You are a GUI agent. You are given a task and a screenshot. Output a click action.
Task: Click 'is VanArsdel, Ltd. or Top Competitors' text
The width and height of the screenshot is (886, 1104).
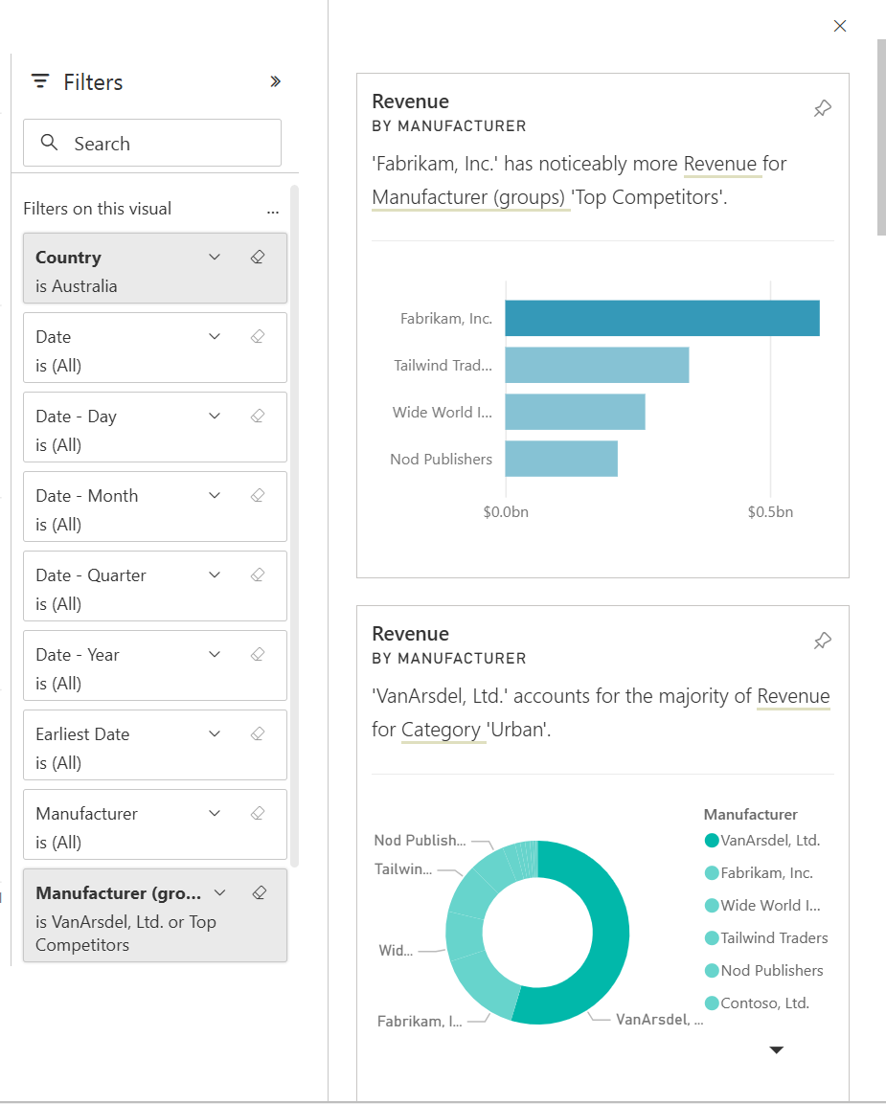click(x=125, y=934)
